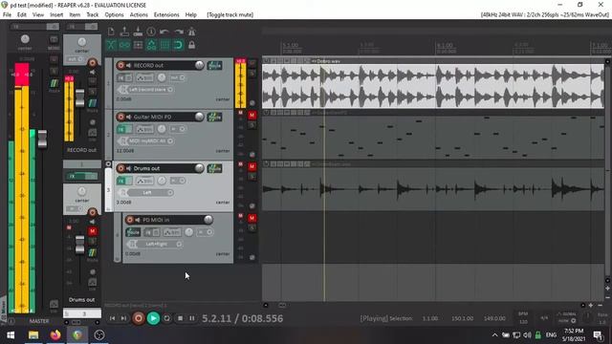Click the Go to project start transport button
This screenshot has width=612, height=344.
click(x=113, y=318)
